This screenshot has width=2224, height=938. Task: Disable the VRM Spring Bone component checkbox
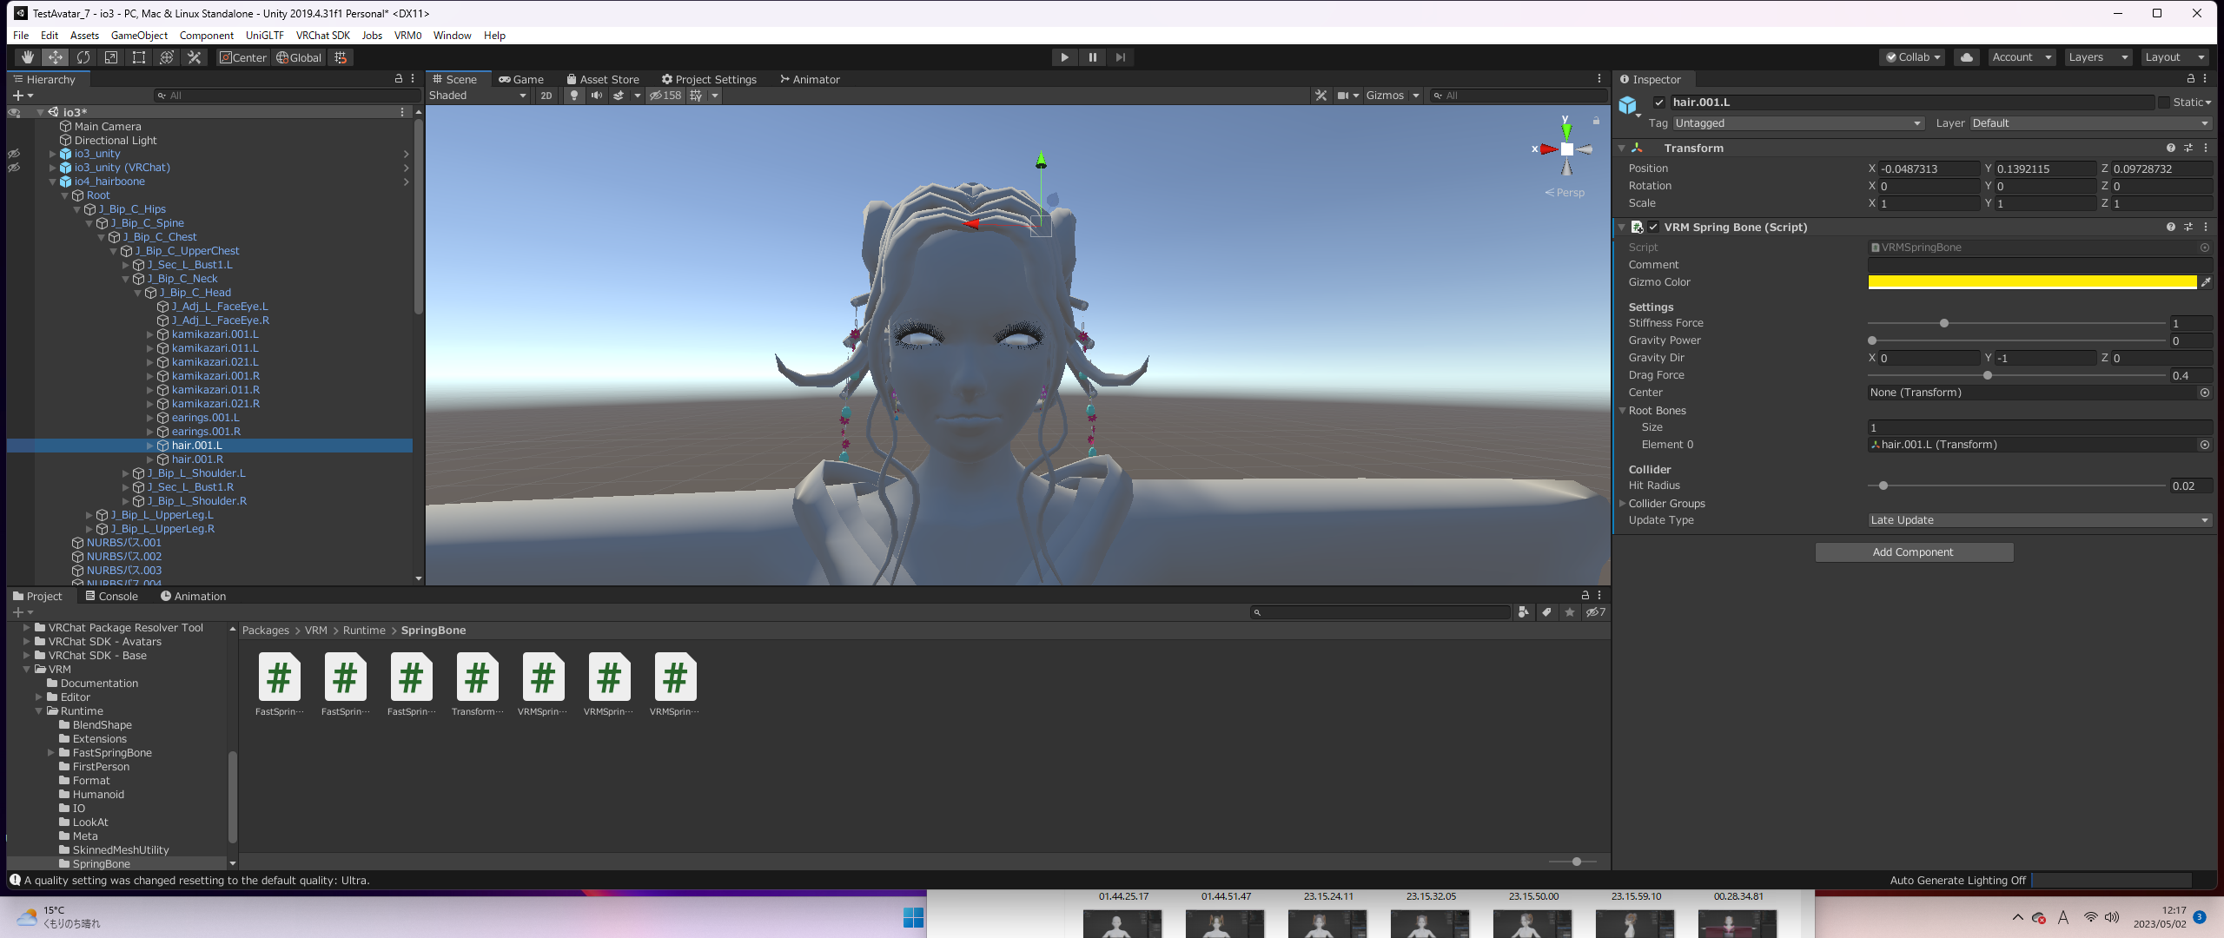tap(1653, 227)
